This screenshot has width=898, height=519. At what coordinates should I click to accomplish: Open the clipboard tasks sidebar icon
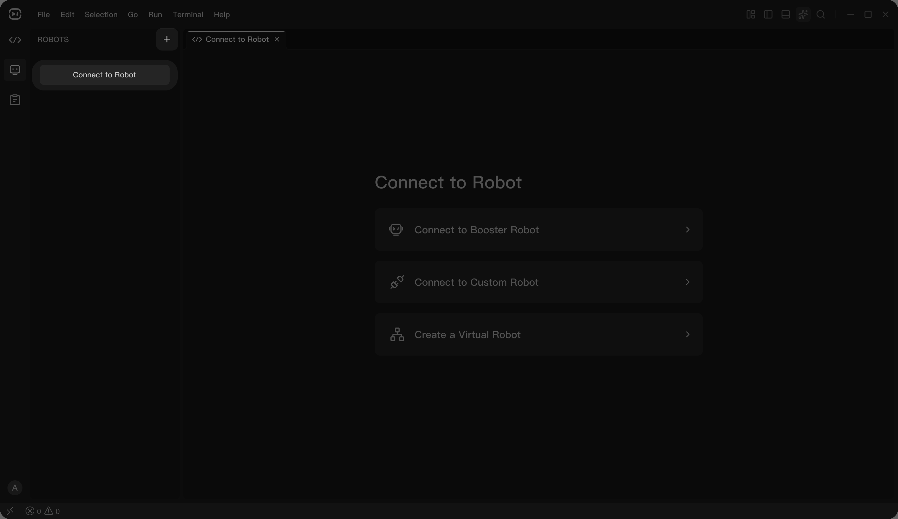pyautogui.click(x=15, y=99)
